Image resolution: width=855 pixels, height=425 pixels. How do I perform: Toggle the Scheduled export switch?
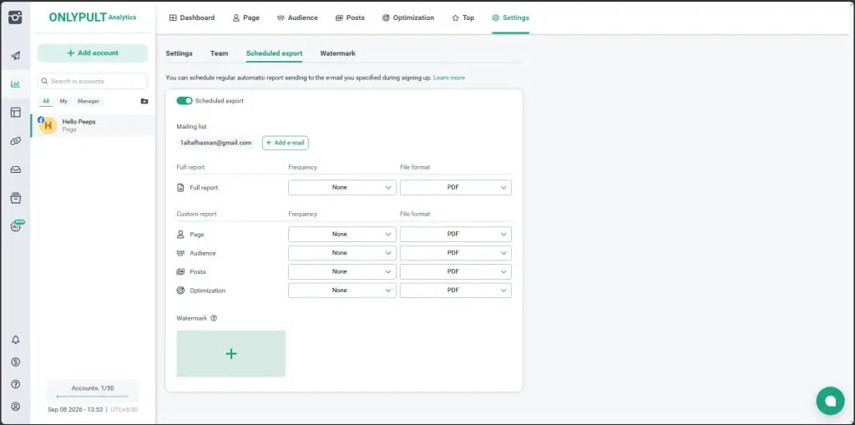(185, 101)
